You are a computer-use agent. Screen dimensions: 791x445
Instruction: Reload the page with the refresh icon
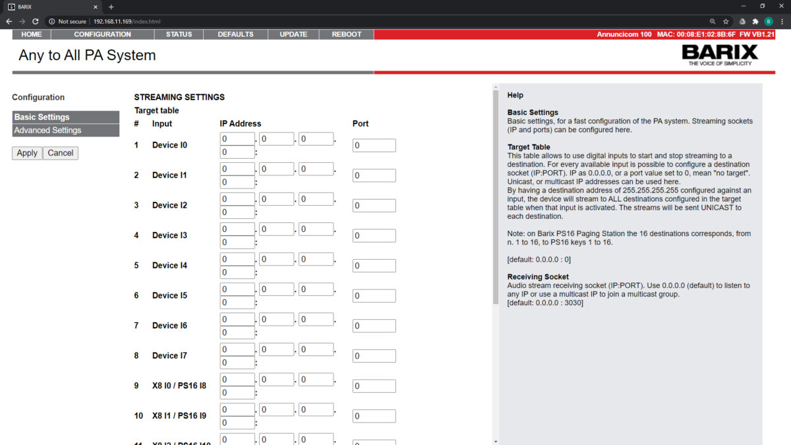pos(35,22)
